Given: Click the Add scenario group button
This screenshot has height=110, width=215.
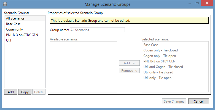Looking at the screenshot, I should (x=11, y=92).
